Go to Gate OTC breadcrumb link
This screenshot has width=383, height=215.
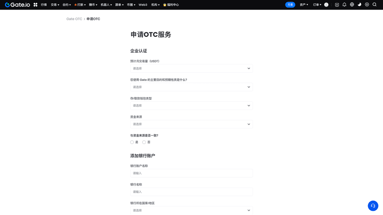(x=74, y=19)
